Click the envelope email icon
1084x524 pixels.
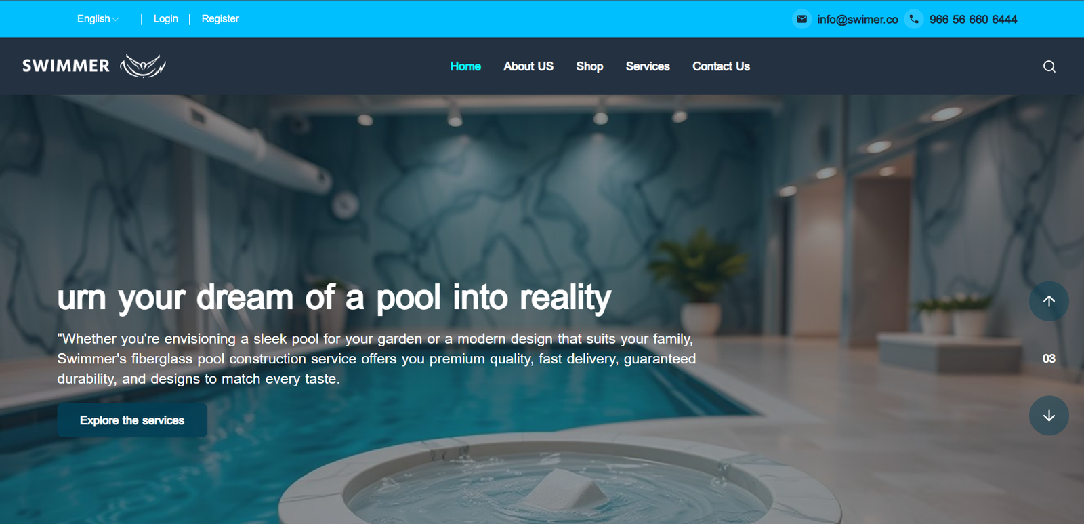click(801, 19)
